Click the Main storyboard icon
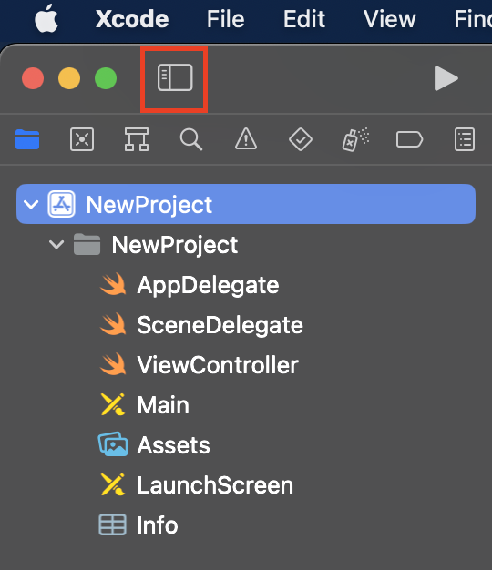 pos(113,404)
